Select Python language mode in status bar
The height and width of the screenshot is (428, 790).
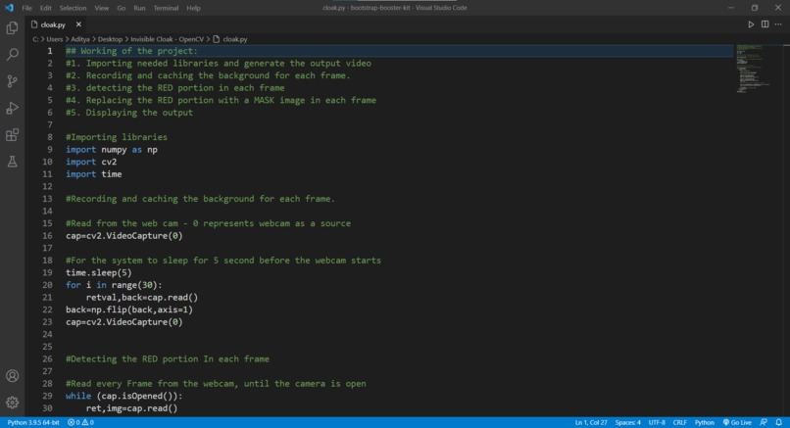(705, 422)
